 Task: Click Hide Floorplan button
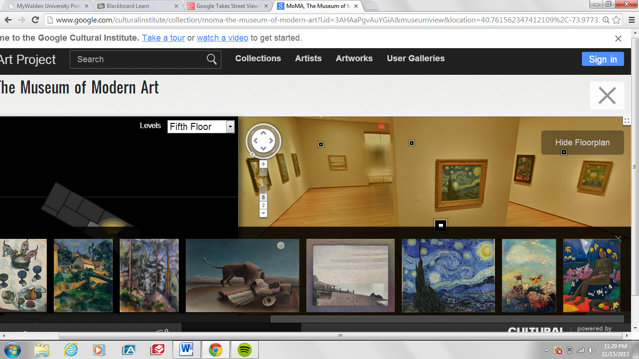pyautogui.click(x=582, y=143)
